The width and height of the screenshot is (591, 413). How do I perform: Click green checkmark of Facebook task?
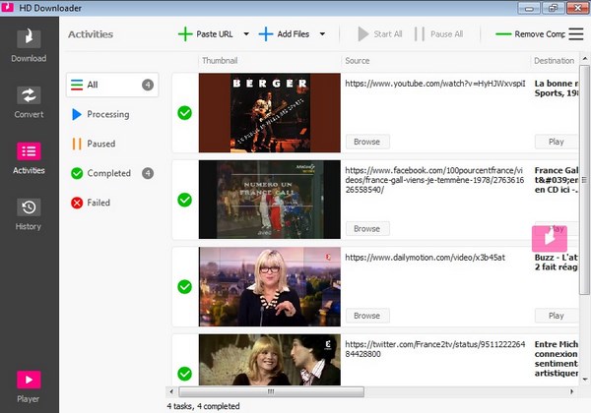[x=185, y=200]
